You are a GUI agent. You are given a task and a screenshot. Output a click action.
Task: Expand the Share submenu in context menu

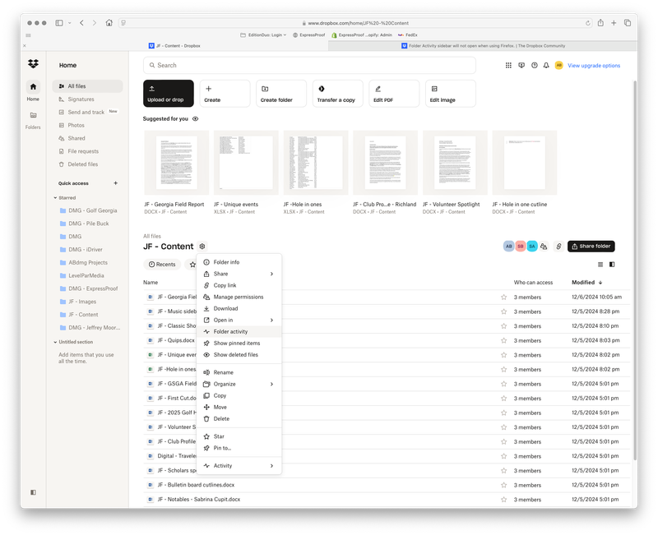[271, 274]
